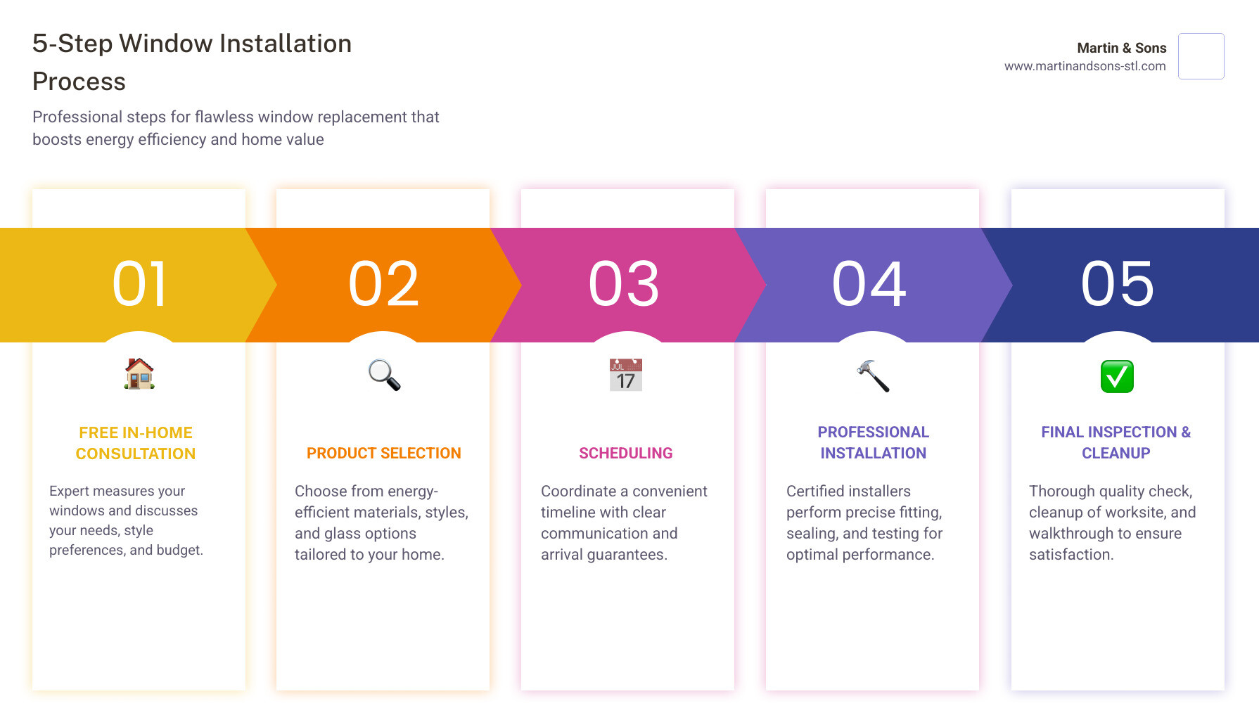
Task: Click the Final Inspection & Cleanup heading
Action: click(x=1116, y=442)
